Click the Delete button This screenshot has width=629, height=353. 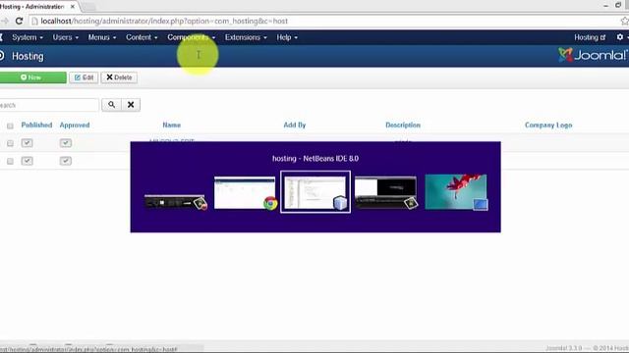[119, 77]
